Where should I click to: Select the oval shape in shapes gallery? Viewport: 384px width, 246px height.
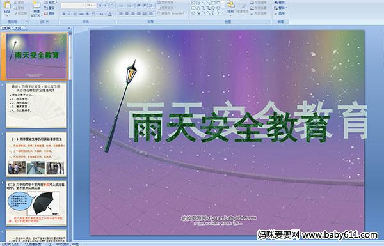[x=218, y=3]
